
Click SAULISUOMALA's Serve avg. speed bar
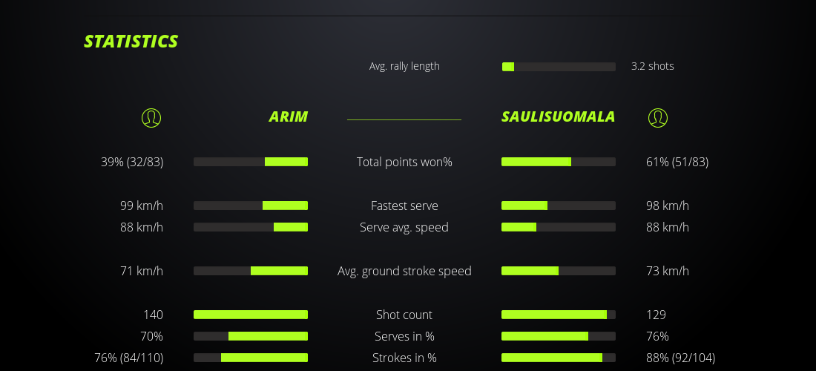[x=559, y=227]
